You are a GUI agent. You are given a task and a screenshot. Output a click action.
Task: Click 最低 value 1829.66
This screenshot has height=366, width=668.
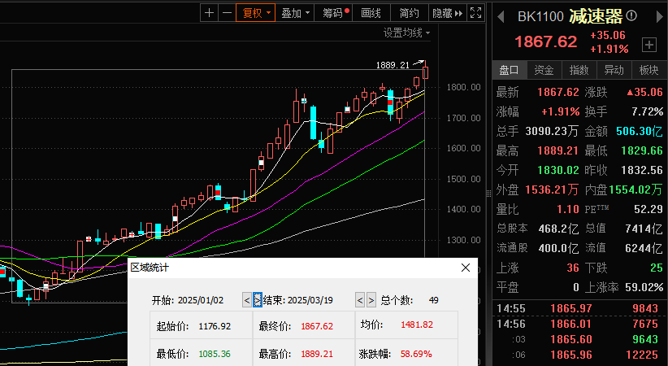tap(642, 150)
